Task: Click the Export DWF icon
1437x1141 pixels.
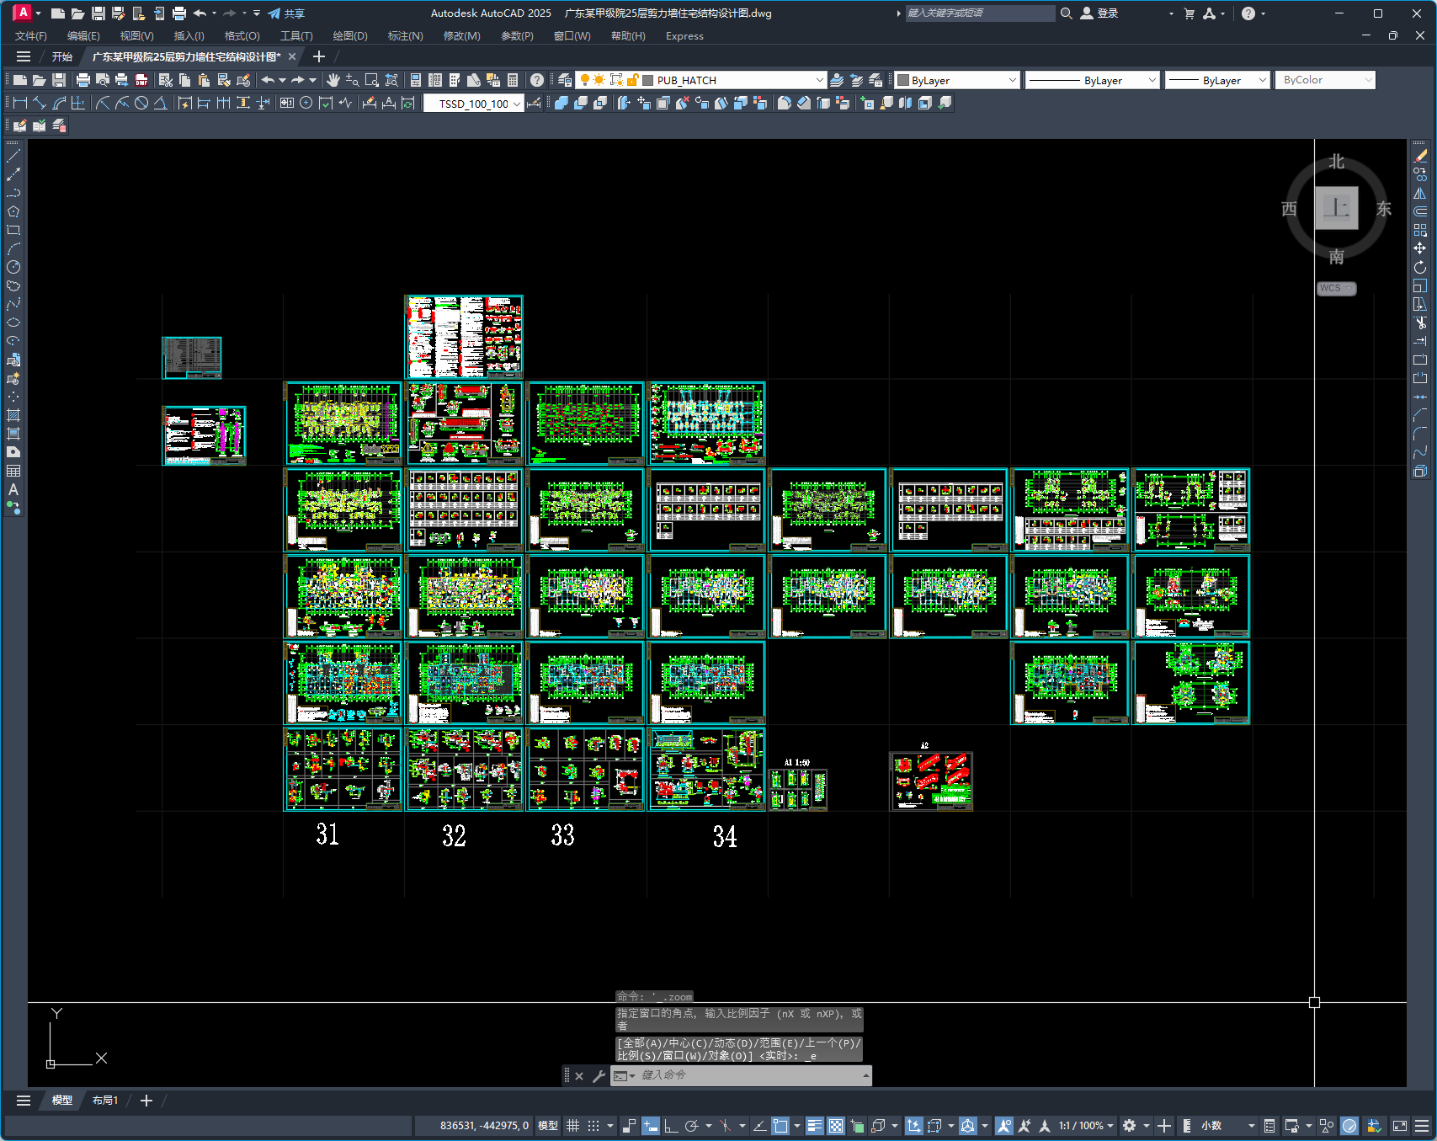Action: click(141, 80)
